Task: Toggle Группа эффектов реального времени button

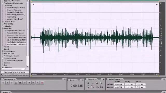Action: pyautogui.click(x=15, y=75)
